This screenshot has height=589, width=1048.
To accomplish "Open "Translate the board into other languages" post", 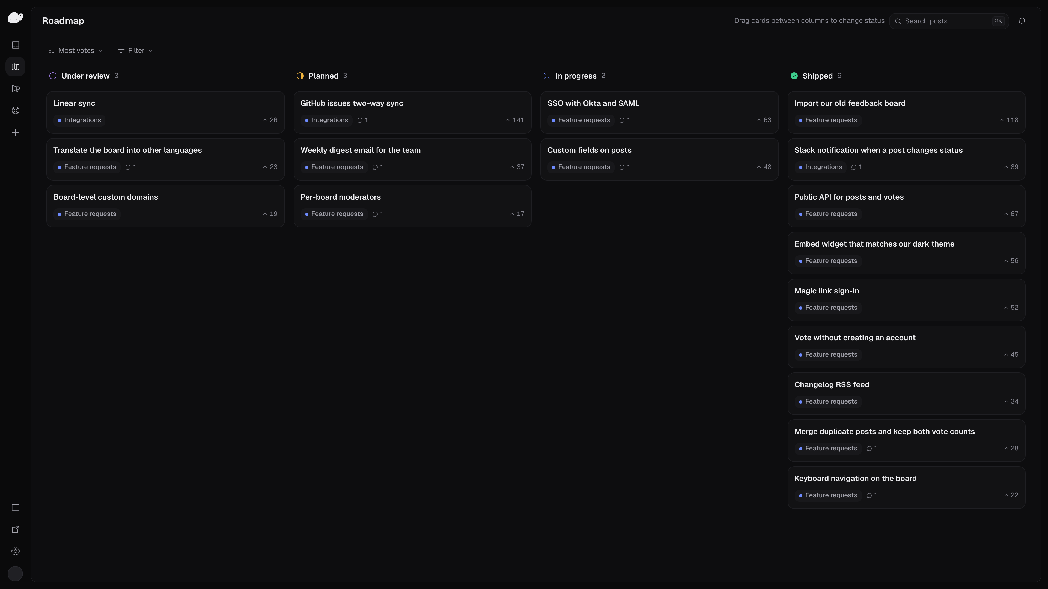I will coord(165,159).
